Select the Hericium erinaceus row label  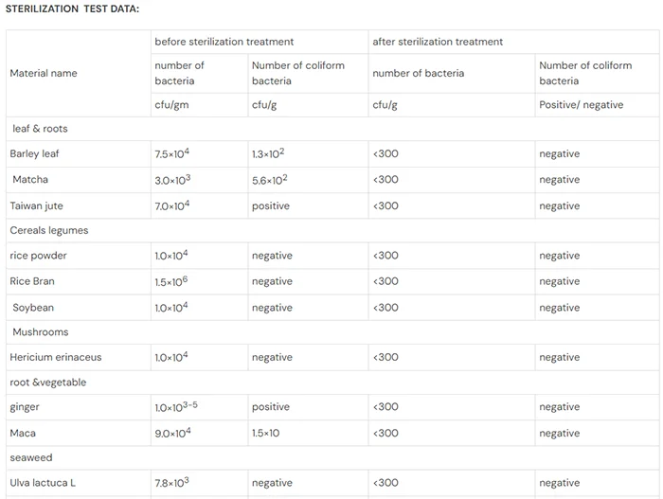tap(56, 357)
